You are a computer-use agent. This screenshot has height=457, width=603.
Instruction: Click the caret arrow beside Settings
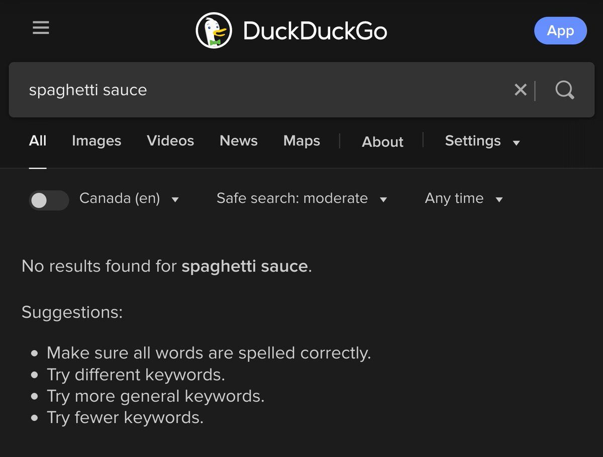(516, 143)
